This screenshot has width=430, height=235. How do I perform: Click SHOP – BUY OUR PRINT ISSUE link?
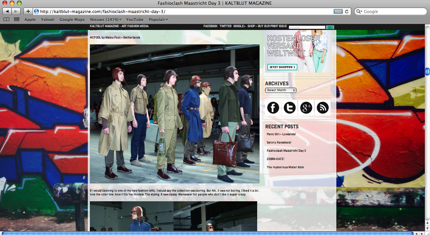pyautogui.click(x=267, y=26)
